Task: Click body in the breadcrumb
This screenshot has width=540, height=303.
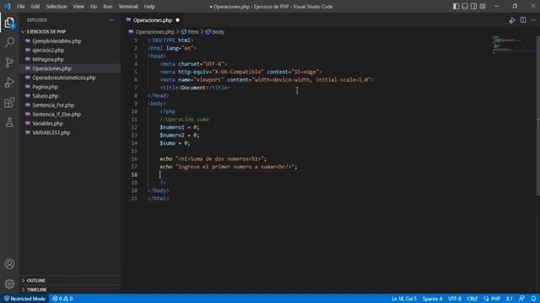Action: pyautogui.click(x=218, y=32)
